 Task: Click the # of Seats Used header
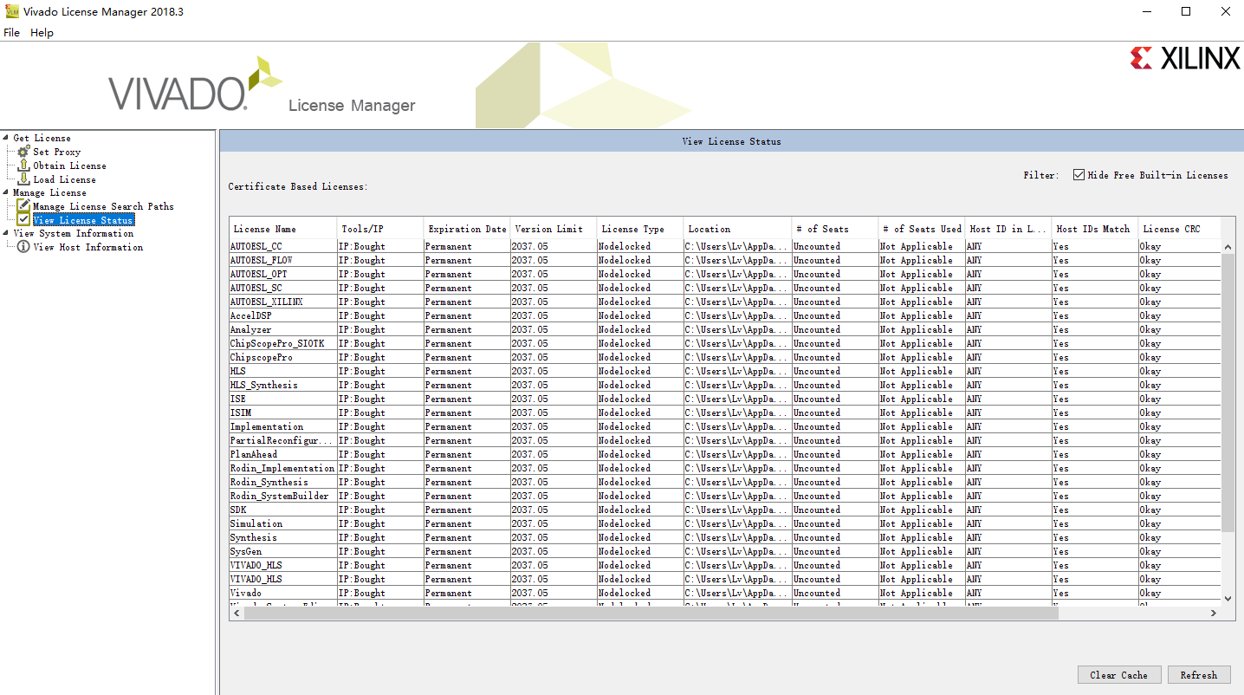click(x=922, y=229)
